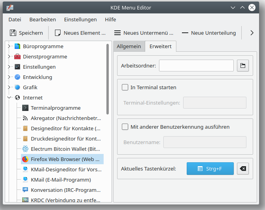Click the Speichern save icon in toolbar
The width and height of the screenshot is (265, 210).
[13, 33]
